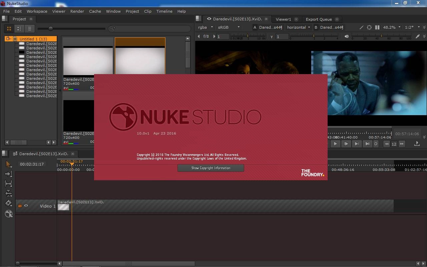Switch Project bin to list view
This screenshot has height=267, width=427.
[x=29, y=29]
